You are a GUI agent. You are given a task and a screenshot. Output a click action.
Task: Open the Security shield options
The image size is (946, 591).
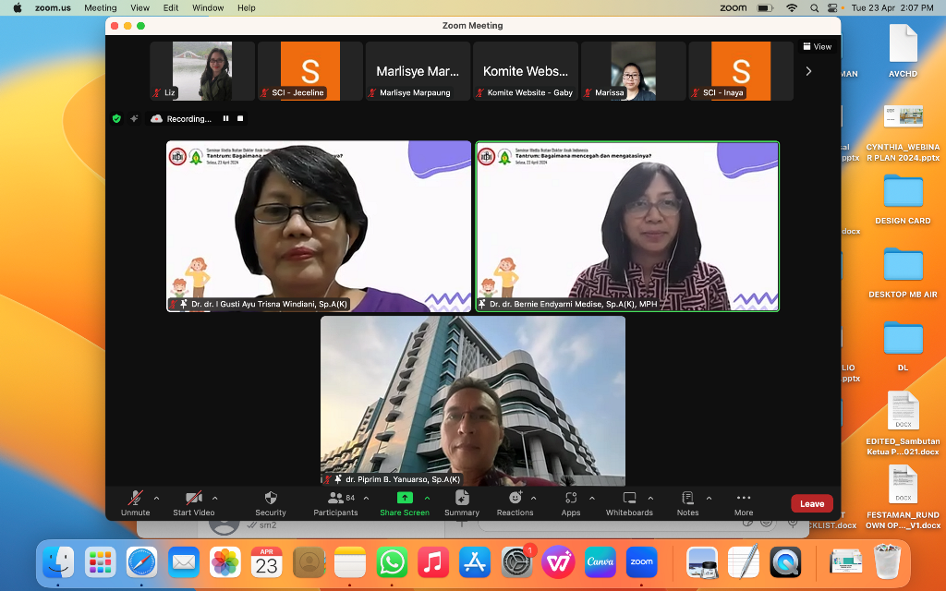pos(271,503)
